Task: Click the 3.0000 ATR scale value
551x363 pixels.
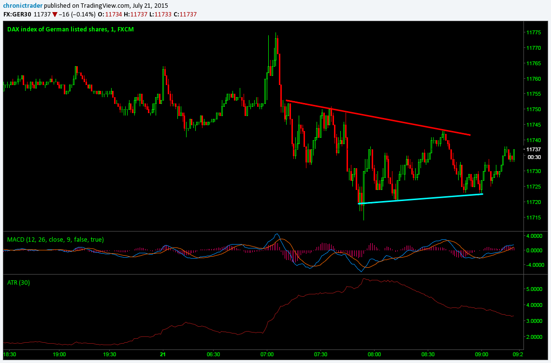Action: 535,321
